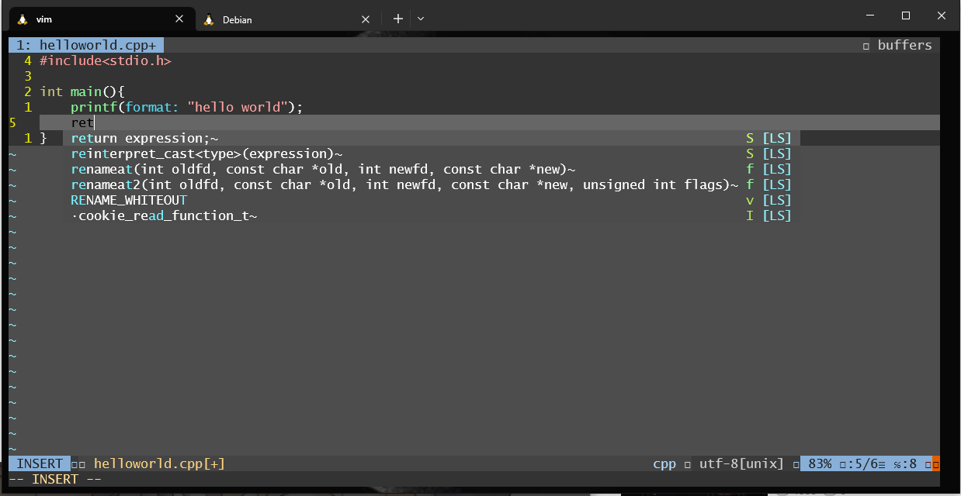Close the Debian terminal tab
961x496 pixels.
(366, 19)
